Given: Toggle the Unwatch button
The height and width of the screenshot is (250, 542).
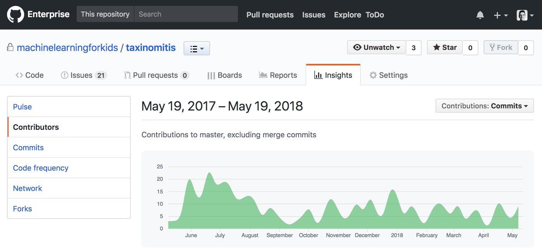Looking at the screenshot, I should coord(377,47).
